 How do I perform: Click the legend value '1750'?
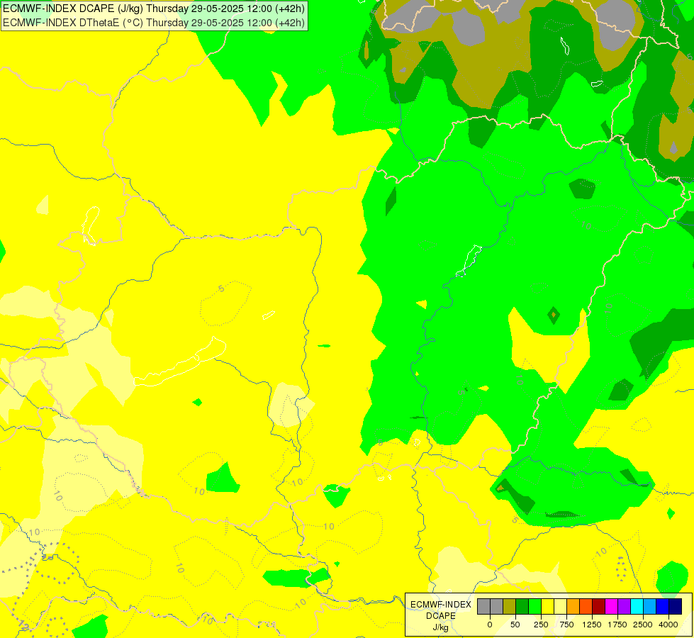[617, 625]
